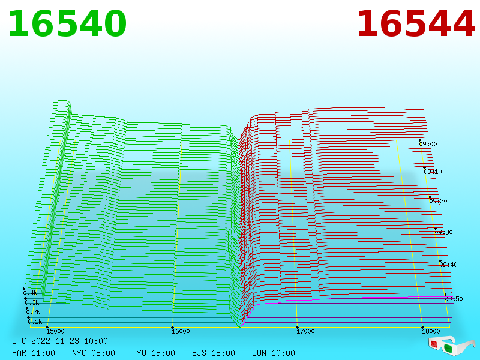Click the LON 10:00 time text

[274, 353]
